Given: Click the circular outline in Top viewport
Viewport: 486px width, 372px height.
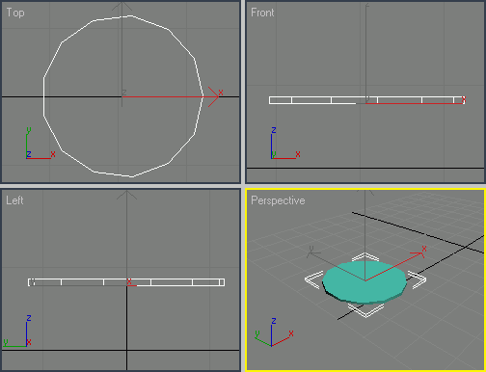Looking at the screenshot, I should (x=123, y=96).
